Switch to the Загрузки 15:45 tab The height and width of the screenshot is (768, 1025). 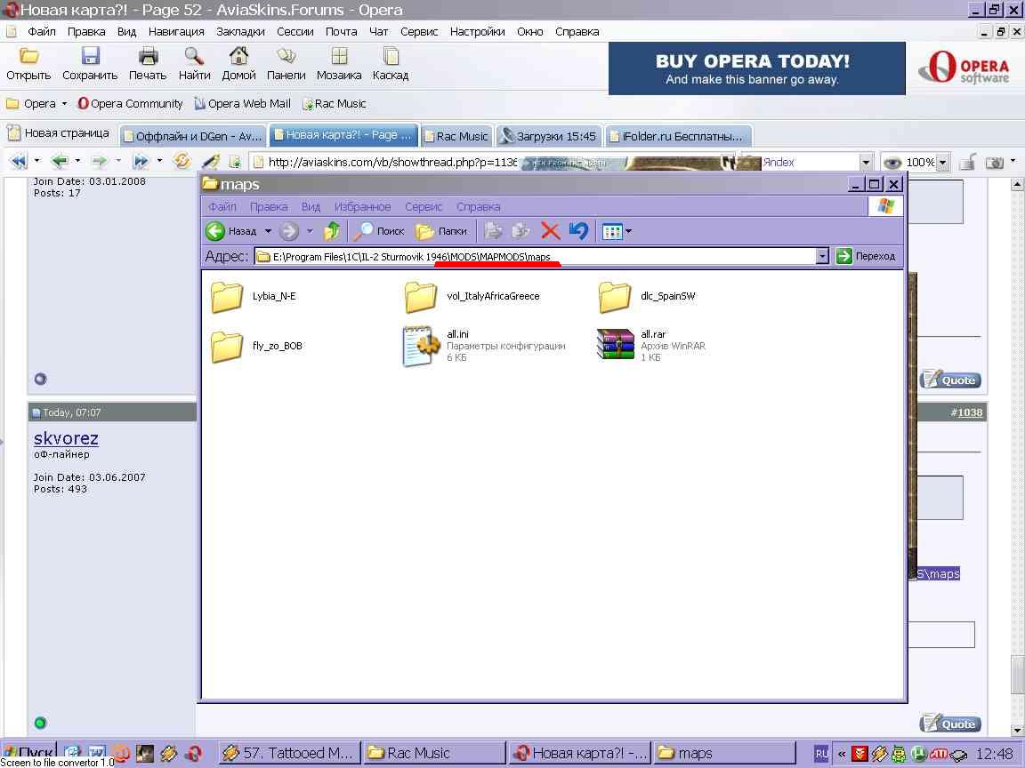pos(548,136)
